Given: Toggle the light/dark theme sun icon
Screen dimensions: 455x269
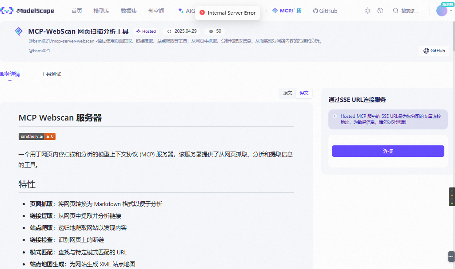Looking at the screenshot, I should click(367, 11).
